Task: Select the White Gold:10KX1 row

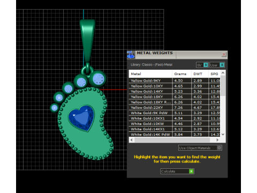Action: click(175, 118)
